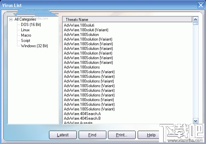
Task: Click the Latest button
Action: [63, 135]
